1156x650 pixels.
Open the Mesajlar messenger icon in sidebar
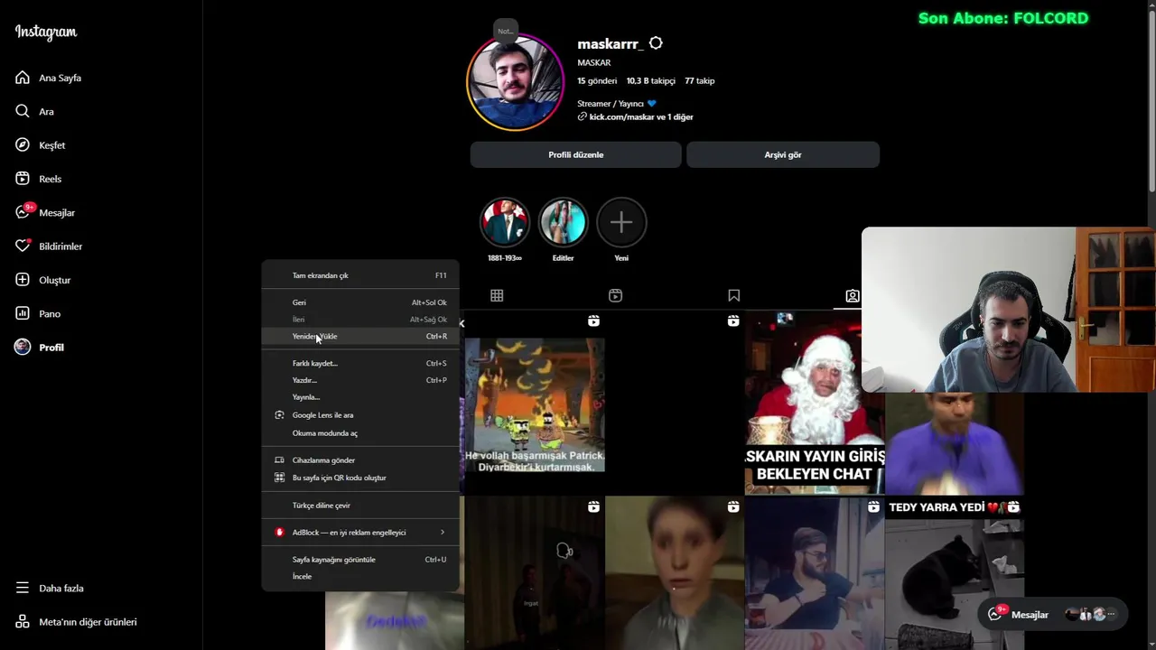(23, 212)
